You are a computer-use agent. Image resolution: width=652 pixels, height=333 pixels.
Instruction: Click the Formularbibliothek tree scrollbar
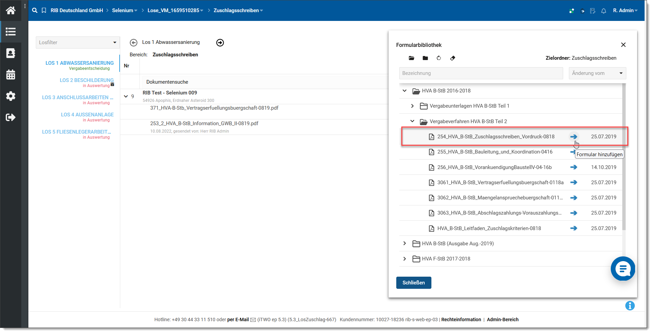[x=624, y=157]
